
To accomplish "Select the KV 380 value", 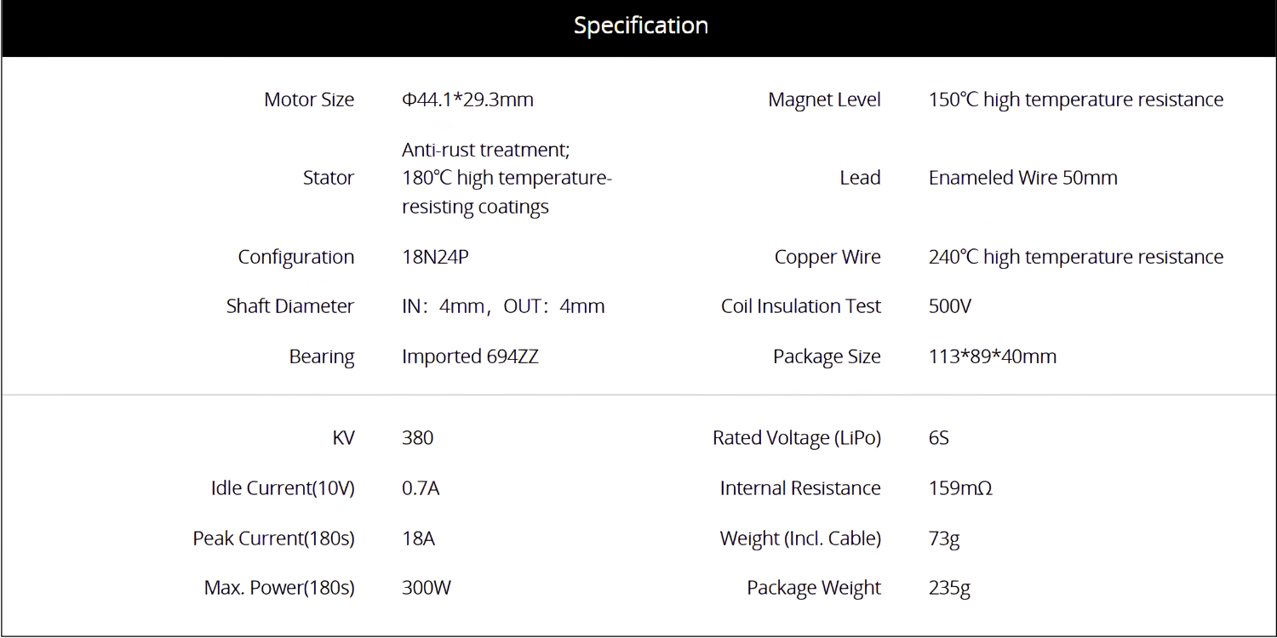I will [x=417, y=438].
